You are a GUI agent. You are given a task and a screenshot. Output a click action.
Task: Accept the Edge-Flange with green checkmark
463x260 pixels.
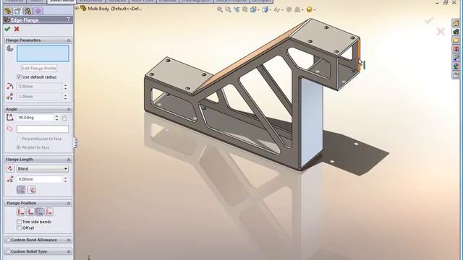click(x=7, y=29)
